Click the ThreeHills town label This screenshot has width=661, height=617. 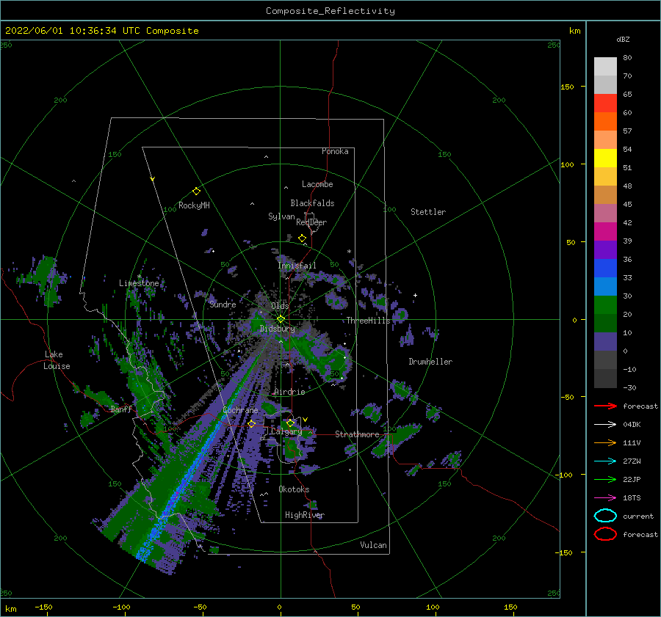point(369,321)
